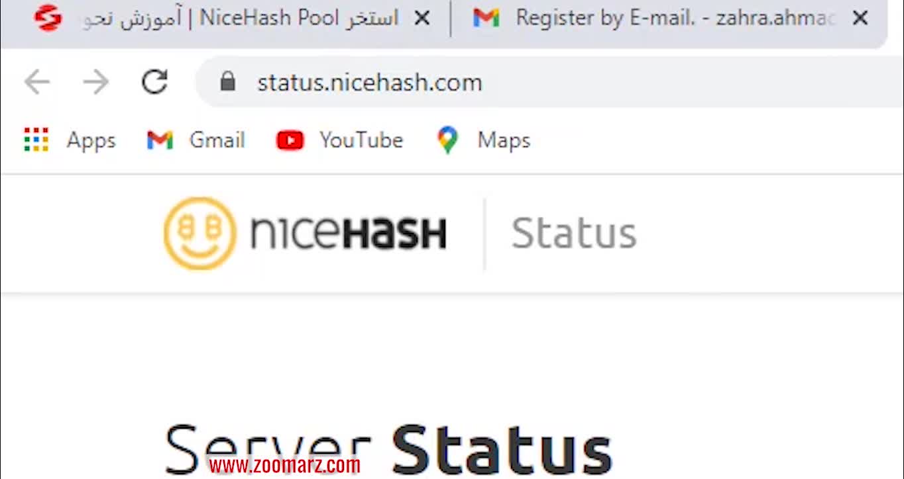Click the Google Maps pin bookmark icon
Image resolution: width=904 pixels, height=479 pixels.
[x=448, y=140]
